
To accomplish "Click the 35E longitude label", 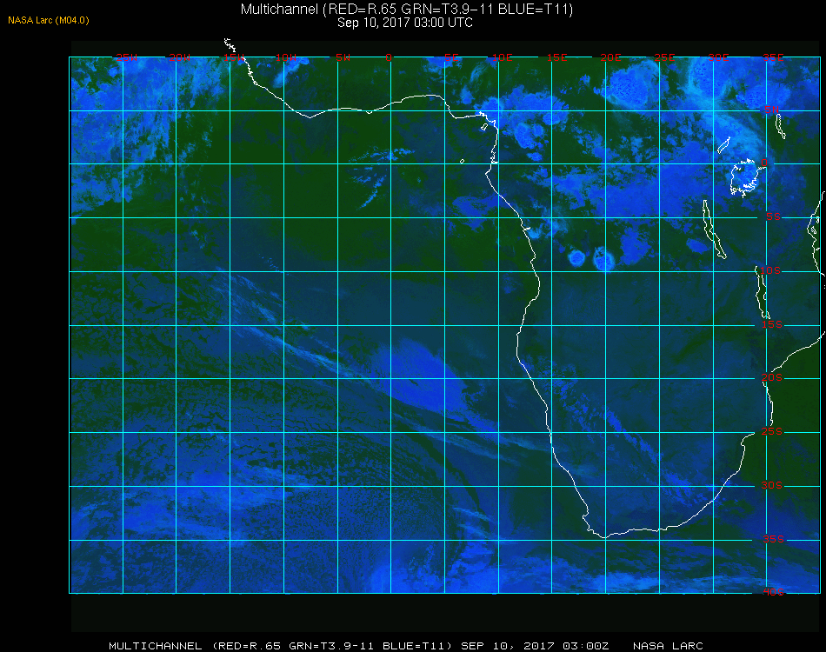I will coord(773,57).
